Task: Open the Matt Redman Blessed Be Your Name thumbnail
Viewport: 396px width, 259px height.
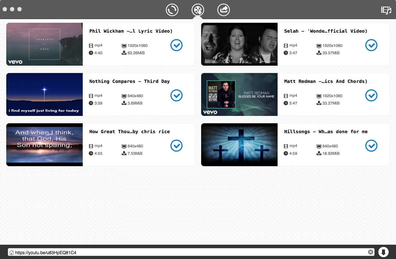Action: coord(239,95)
